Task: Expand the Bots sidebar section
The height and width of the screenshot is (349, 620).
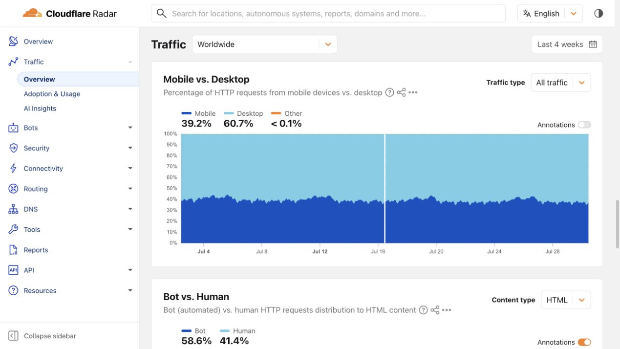Action: tap(130, 128)
